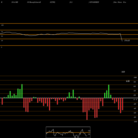Click the MR axis label -100
Image resolution: width=138 pixels, height=138 pixels.
[x=135, y=122]
